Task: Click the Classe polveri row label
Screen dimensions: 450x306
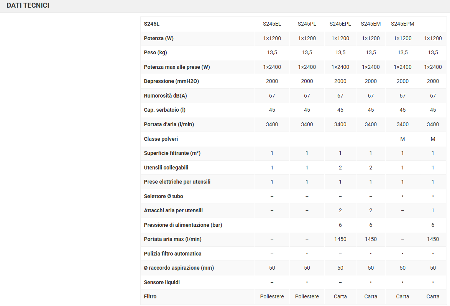Action: 161,139
